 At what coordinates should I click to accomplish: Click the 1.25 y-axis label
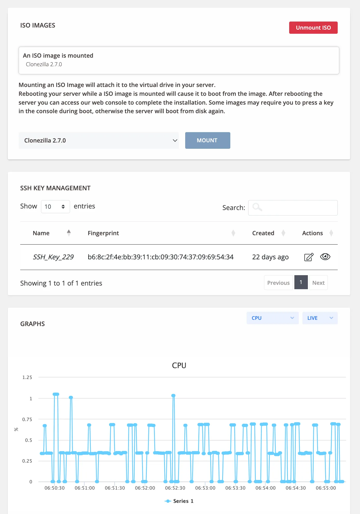coord(27,377)
